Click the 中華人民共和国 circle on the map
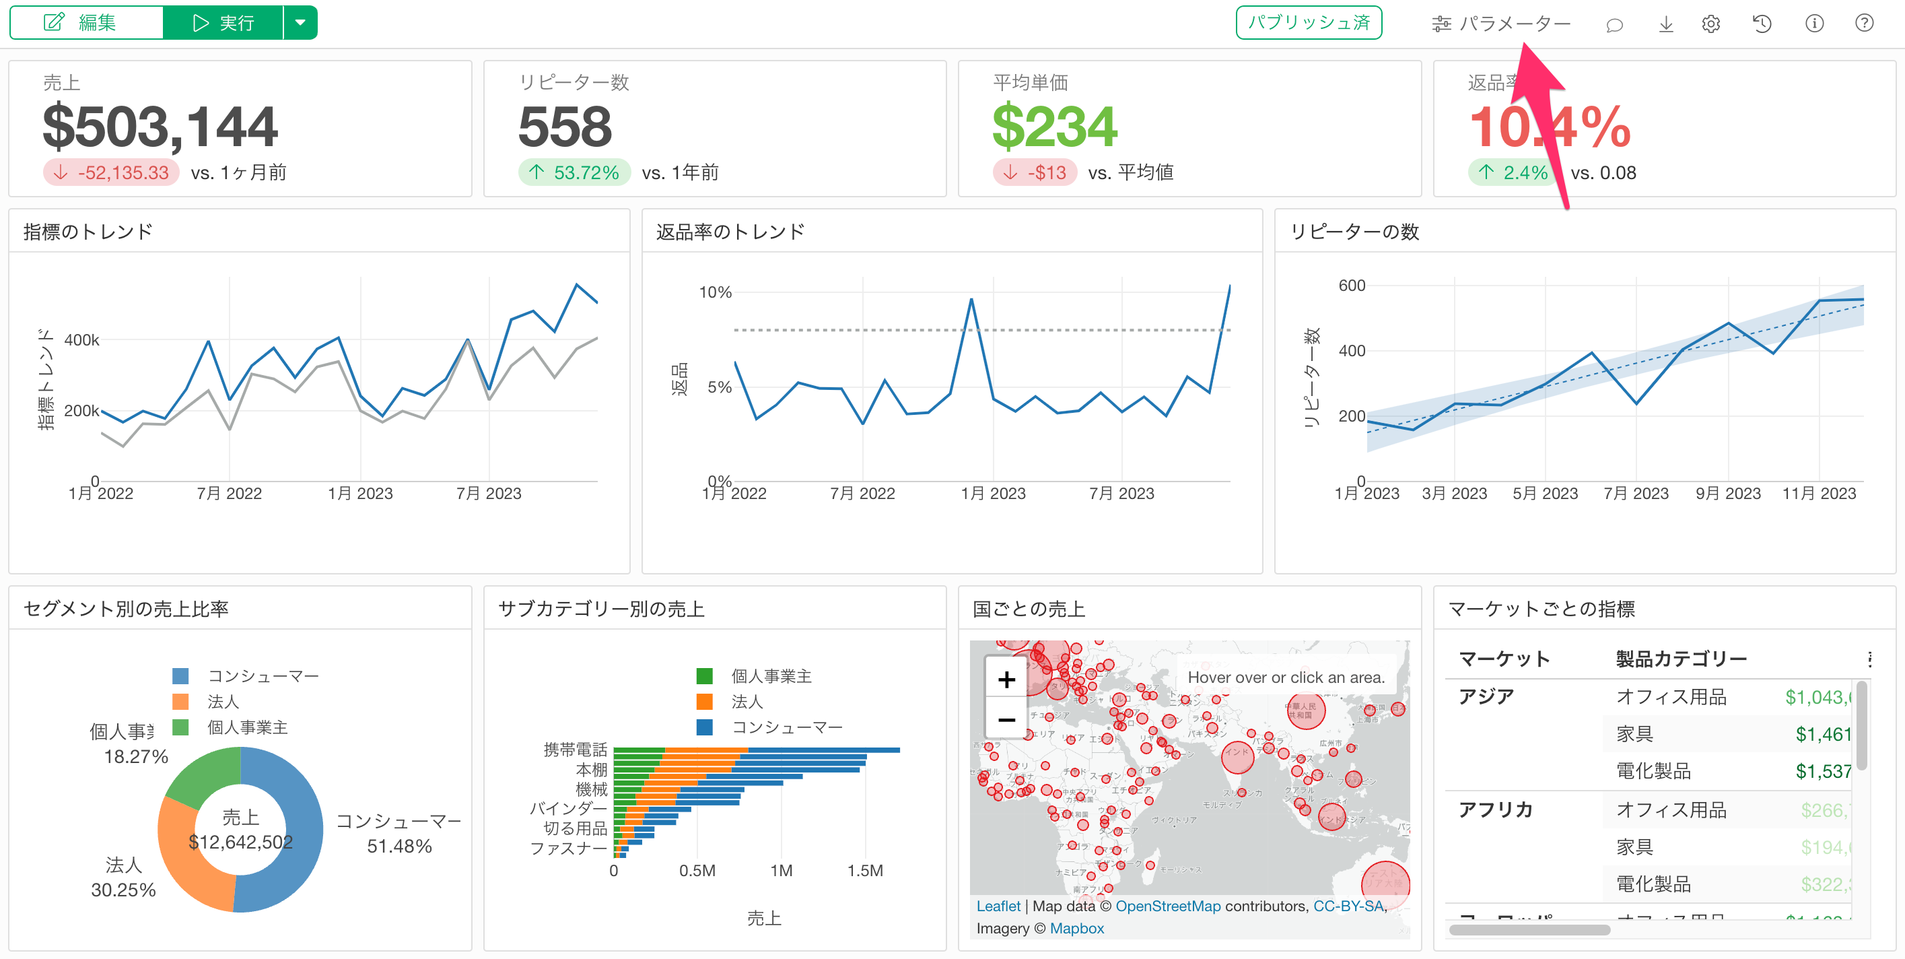This screenshot has width=1905, height=959. click(1305, 710)
